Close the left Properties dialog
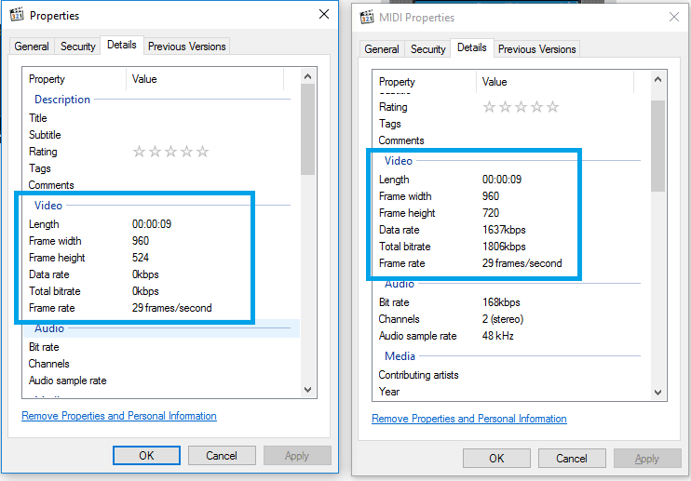This screenshot has height=481, width=691. (324, 15)
